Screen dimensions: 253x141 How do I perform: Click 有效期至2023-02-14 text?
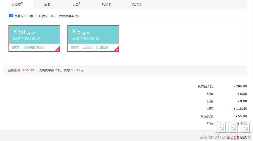pos(85,39)
